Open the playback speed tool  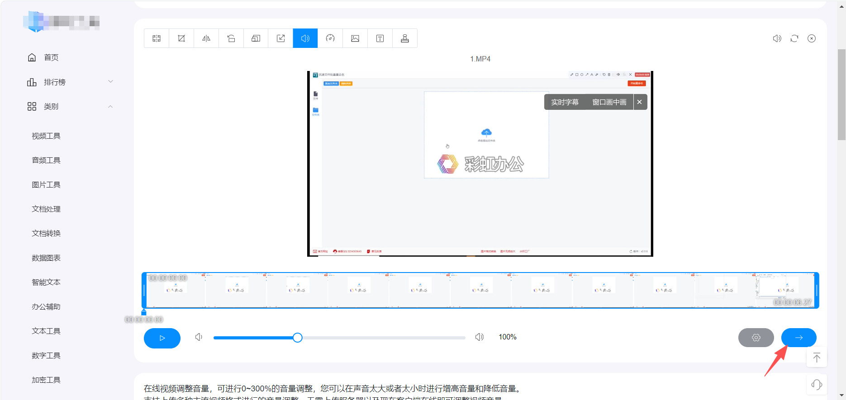pos(330,38)
